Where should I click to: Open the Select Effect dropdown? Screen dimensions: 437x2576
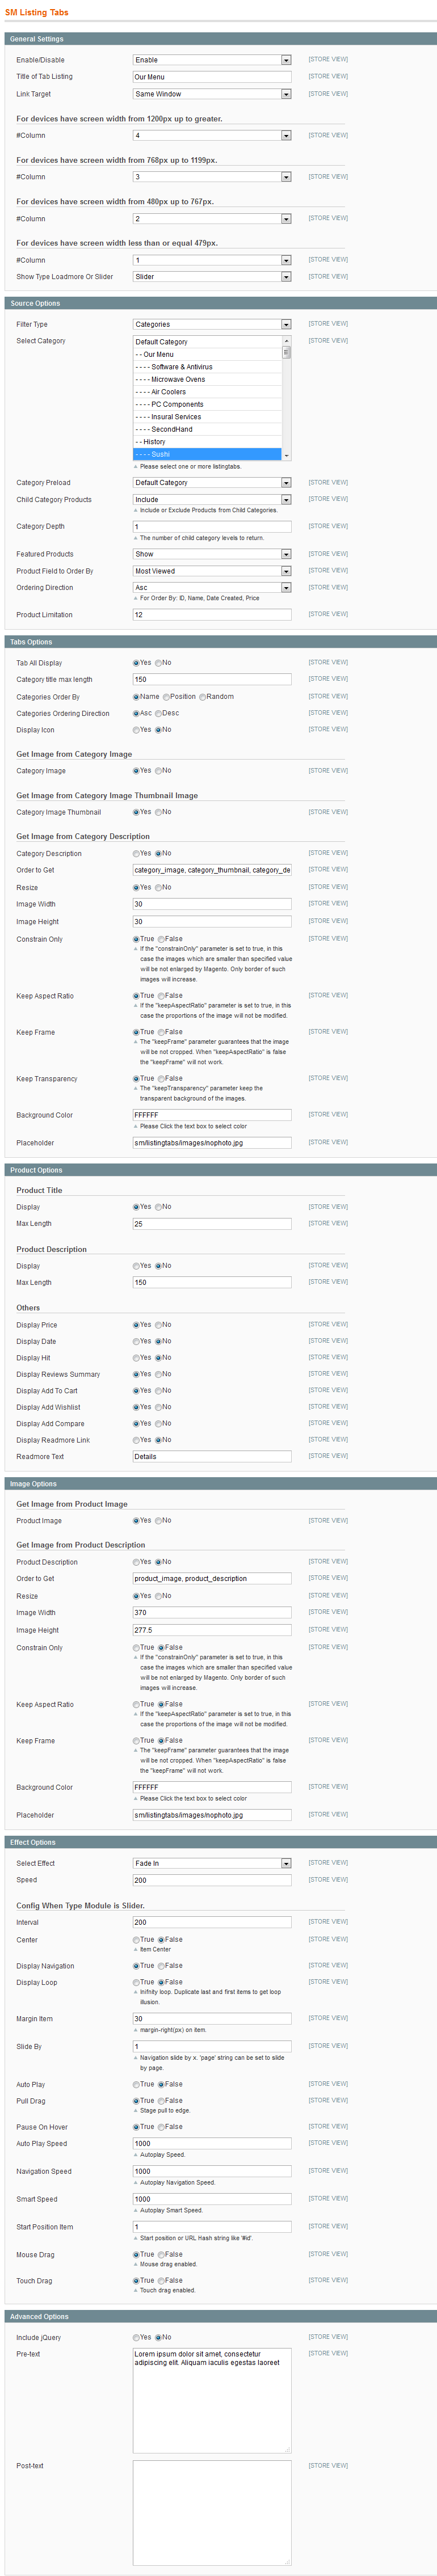coord(212,1863)
